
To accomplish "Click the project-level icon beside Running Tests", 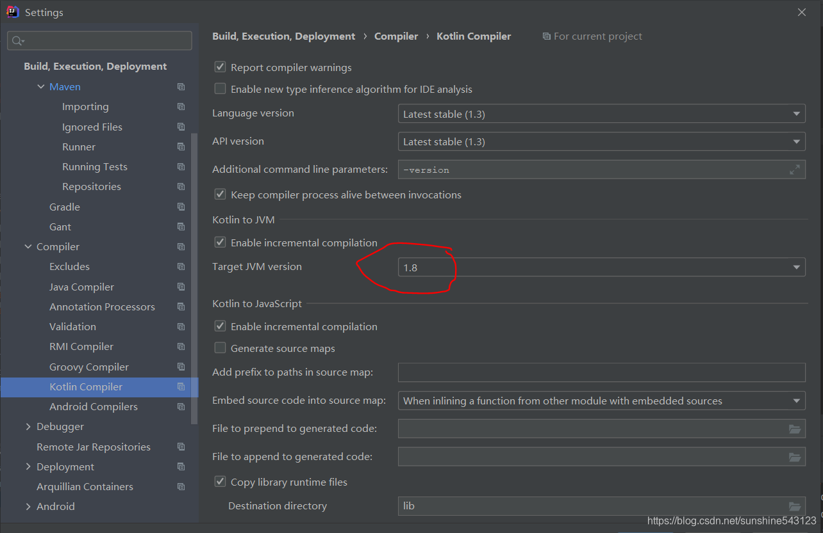I will click(x=181, y=167).
